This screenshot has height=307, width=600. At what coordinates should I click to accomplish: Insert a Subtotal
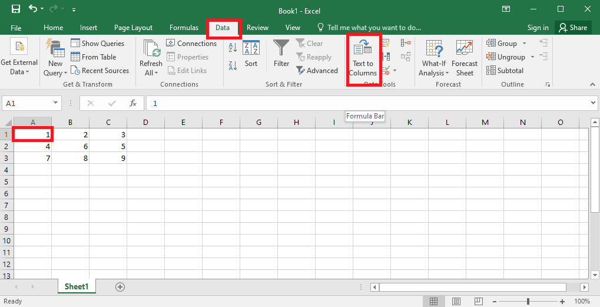pos(505,71)
